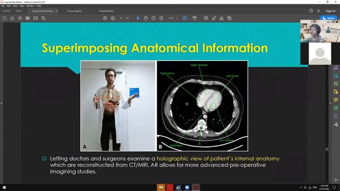This screenshot has height=191, width=340.
Task: Open purple Fill & Sign side tool
Action: tap(336, 67)
